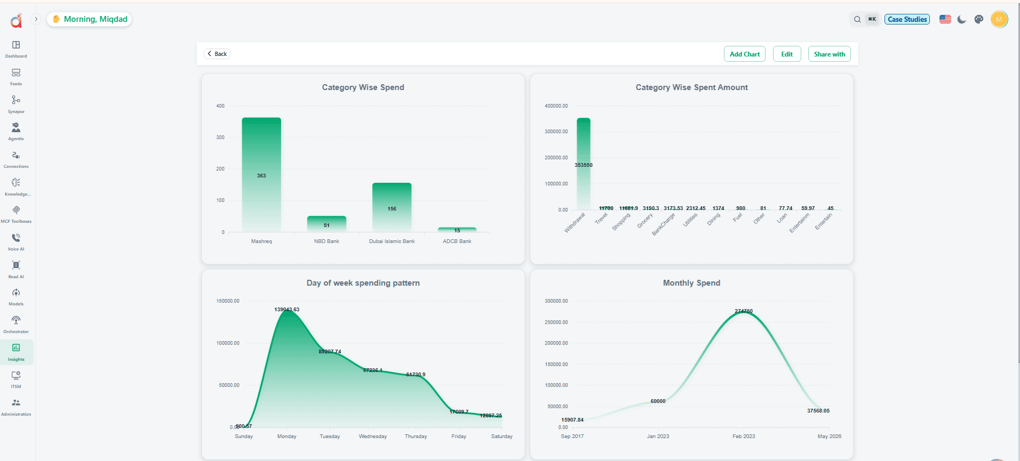Screen dimensions: 1020x461
Task: Click the 67236.1 Wednesday data label
Action: 373,370
